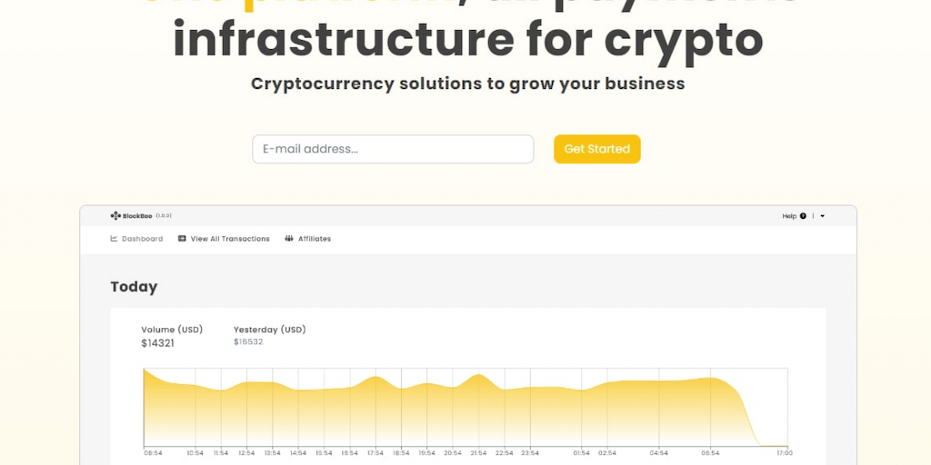Select the Volume (USD) label
This screenshot has width=931, height=465.
pos(172,330)
